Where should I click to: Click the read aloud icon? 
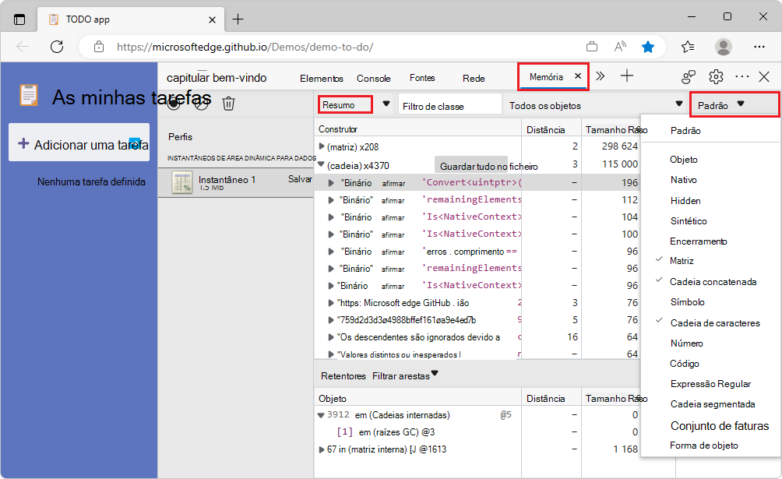[620, 47]
